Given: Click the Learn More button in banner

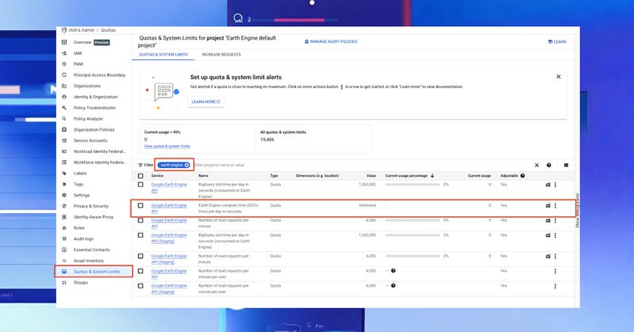Looking at the screenshot, I should pos(206,102).
